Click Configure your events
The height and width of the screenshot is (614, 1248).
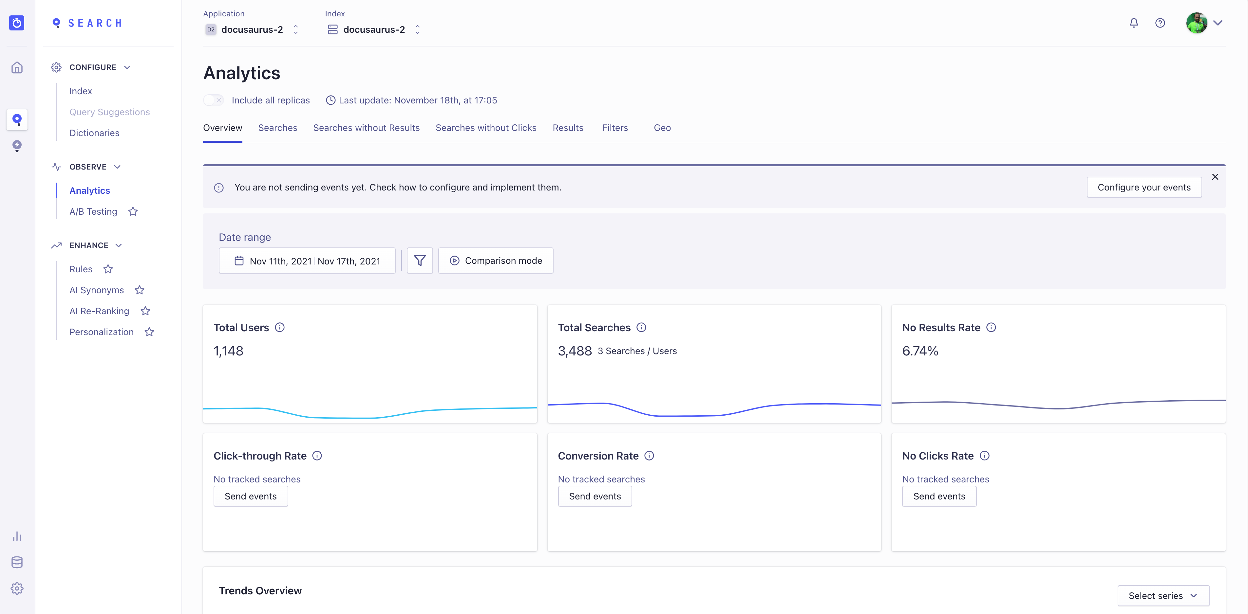pyautogui.click(x=1144, y=187)
